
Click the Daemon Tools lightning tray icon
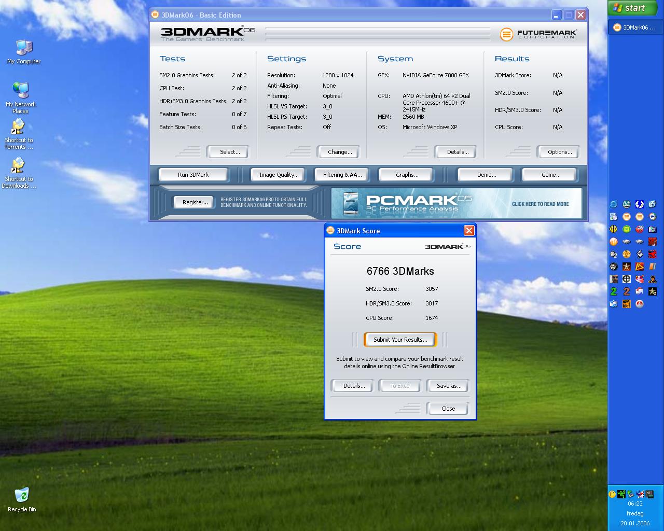(640, 494)
